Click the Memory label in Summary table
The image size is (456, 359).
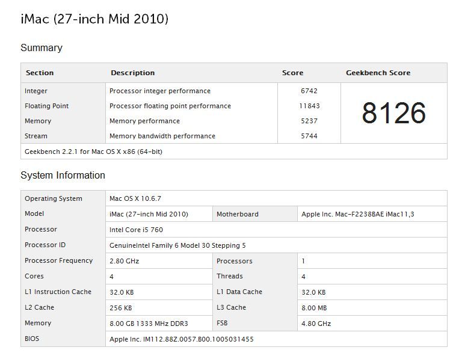coord(38,121)
